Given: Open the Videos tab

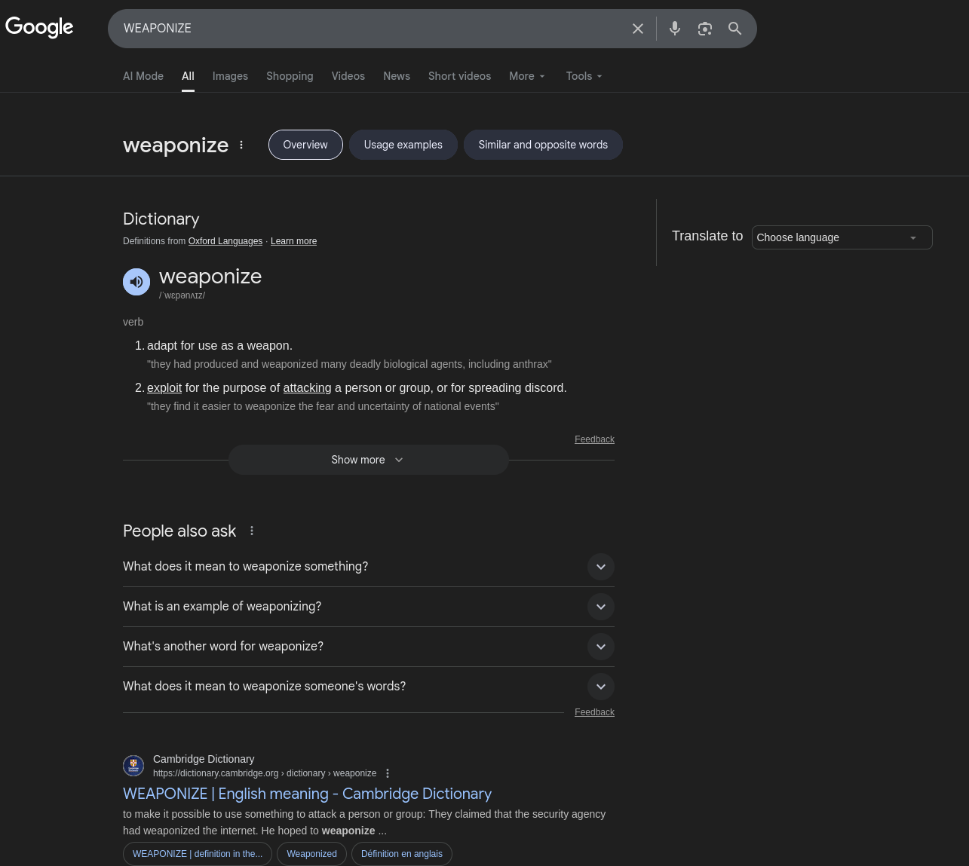Looking at the screenshot, I should [348, 76].
